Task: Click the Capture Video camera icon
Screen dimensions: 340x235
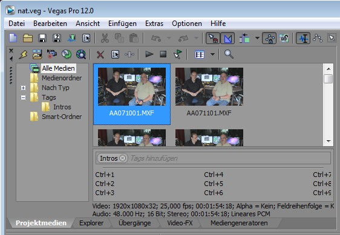Action: click(x=52, y=54)
